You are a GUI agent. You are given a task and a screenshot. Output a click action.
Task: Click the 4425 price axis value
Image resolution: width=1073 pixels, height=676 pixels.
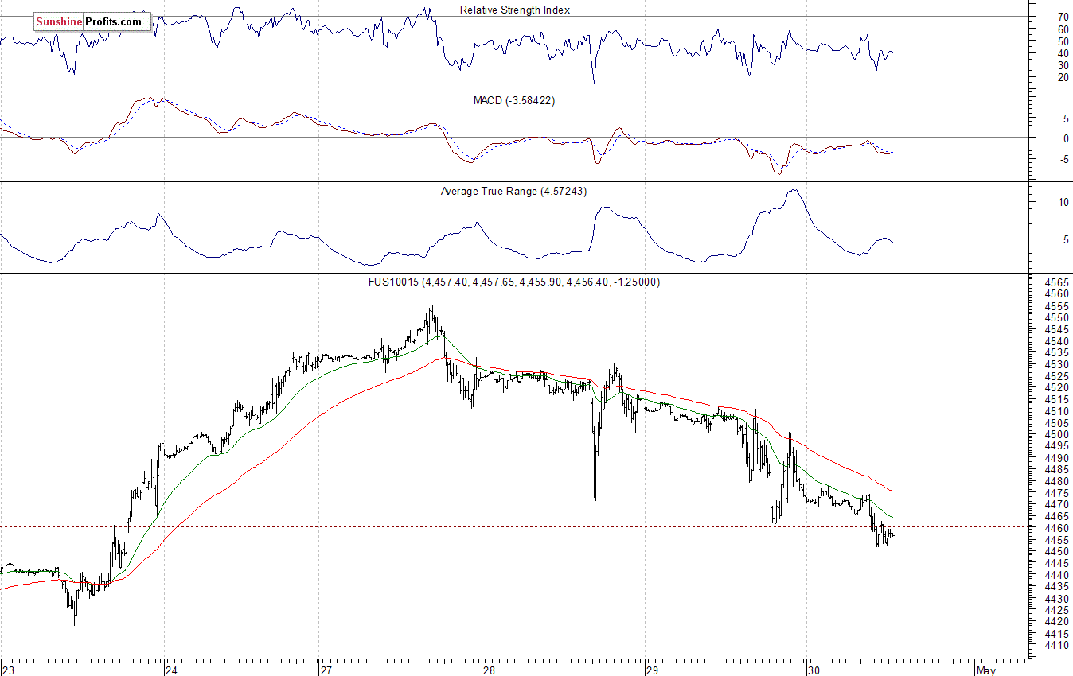click(1055, 610)
